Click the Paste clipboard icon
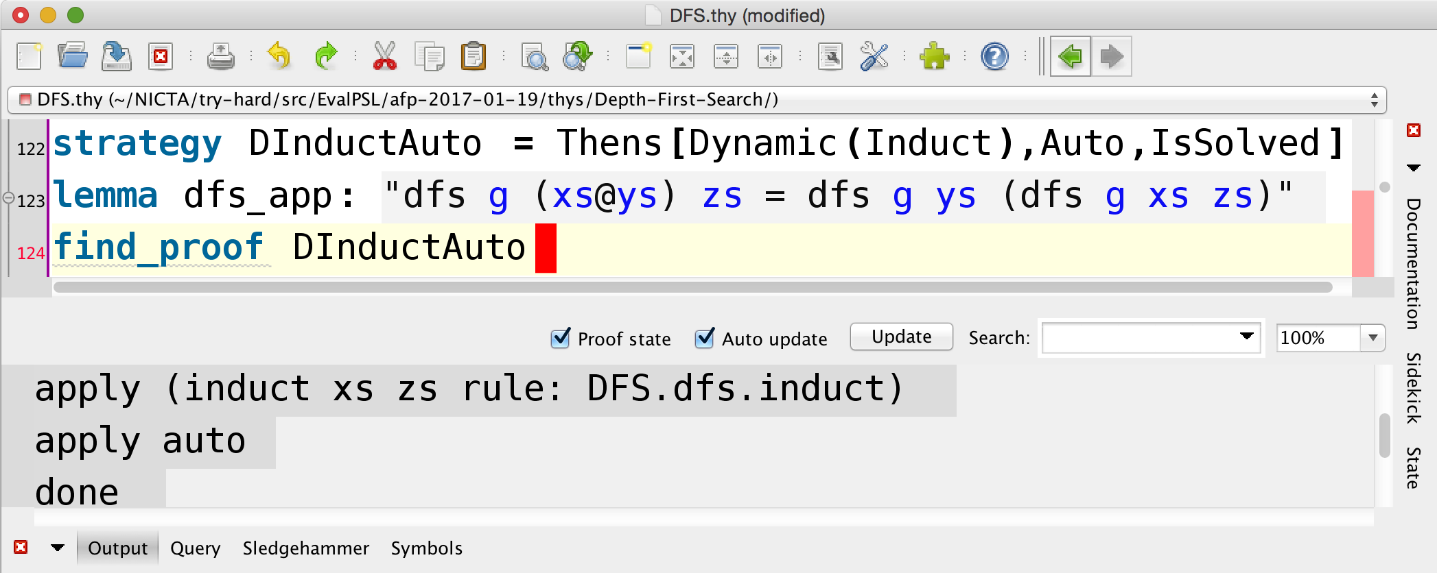This screenshot has height=573, width=1437. [x=473, y=56]
